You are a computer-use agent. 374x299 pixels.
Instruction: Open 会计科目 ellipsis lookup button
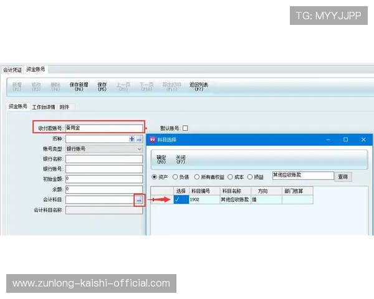[x=139, y=200]
